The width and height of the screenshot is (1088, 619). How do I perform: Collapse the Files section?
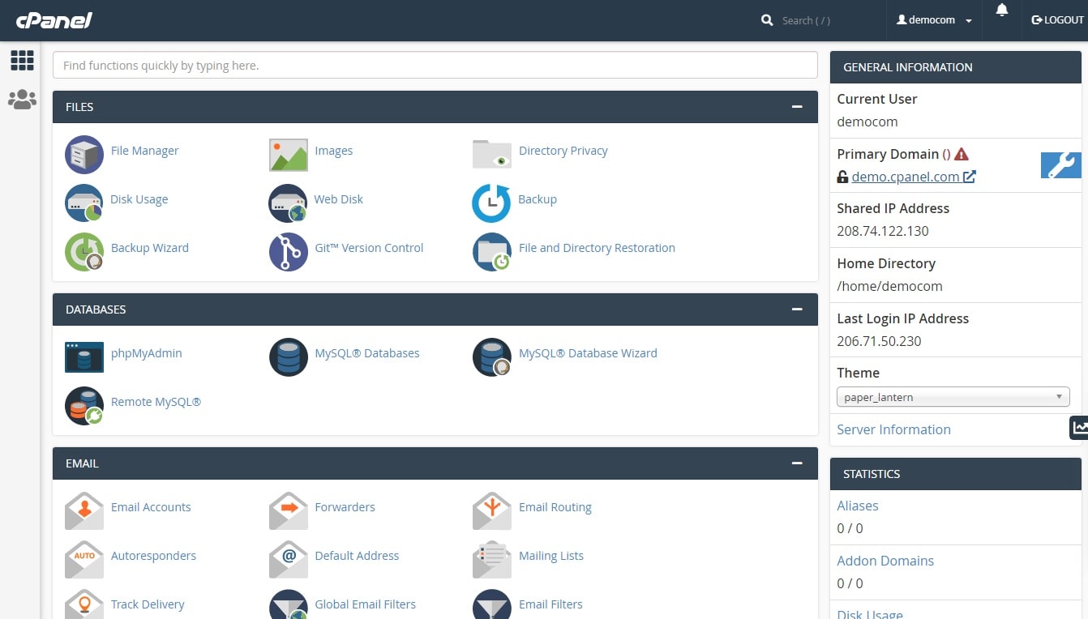click(797, 107)
